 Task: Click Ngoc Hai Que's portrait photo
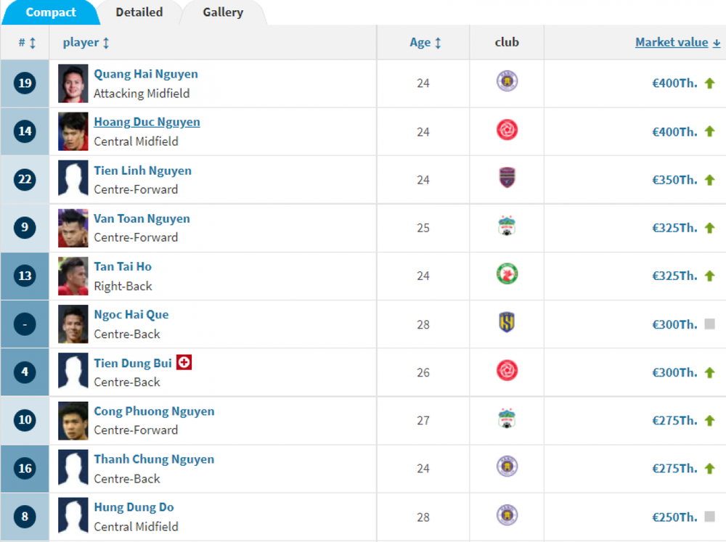pos(73,324)
